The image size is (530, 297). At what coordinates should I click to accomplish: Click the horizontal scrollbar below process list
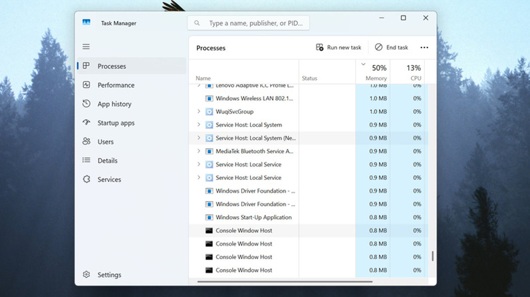pos(285,282)
